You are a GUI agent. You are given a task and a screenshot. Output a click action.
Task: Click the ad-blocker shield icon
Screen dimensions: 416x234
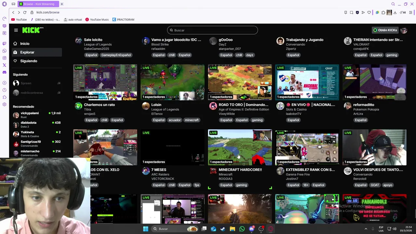pyautogui.click(x=357, y=12)
